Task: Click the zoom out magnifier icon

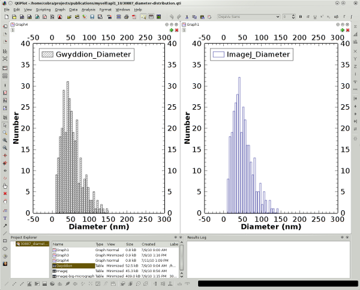Action: (x=5, y=148)
